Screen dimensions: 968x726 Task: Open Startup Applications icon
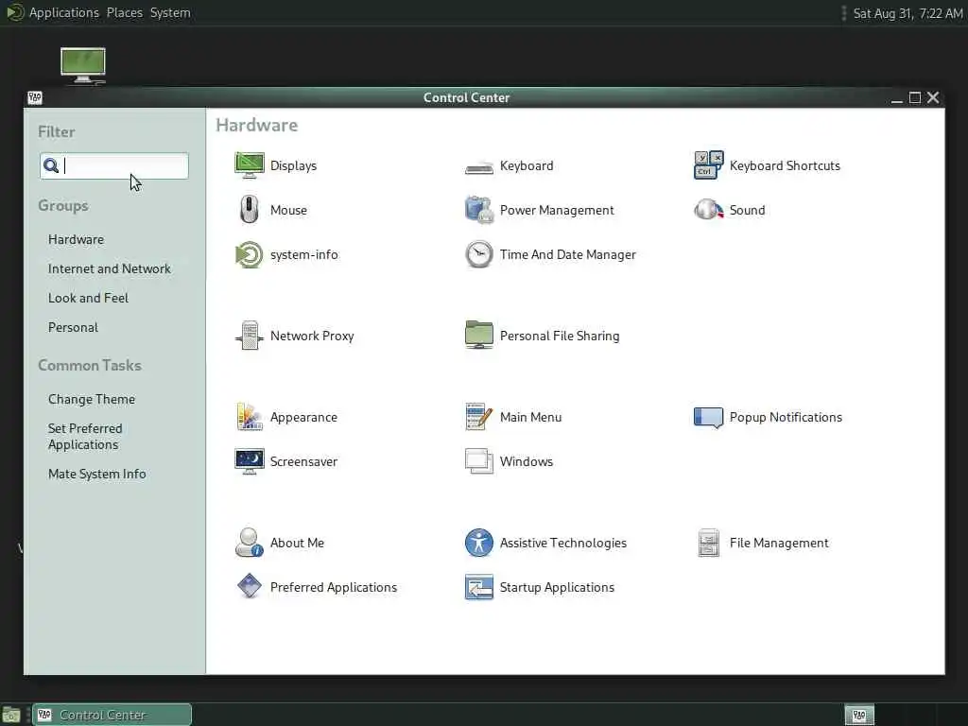(x=479, y=587)
